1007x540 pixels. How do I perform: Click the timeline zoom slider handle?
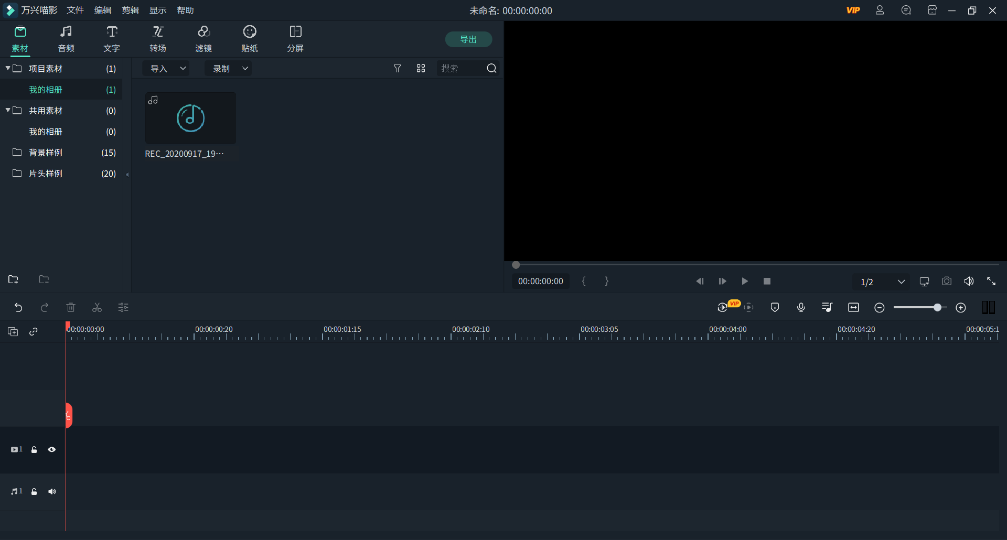[x=937, y=308]
